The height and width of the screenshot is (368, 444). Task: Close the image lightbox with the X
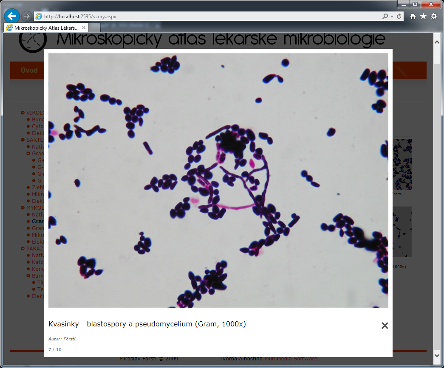385,326
